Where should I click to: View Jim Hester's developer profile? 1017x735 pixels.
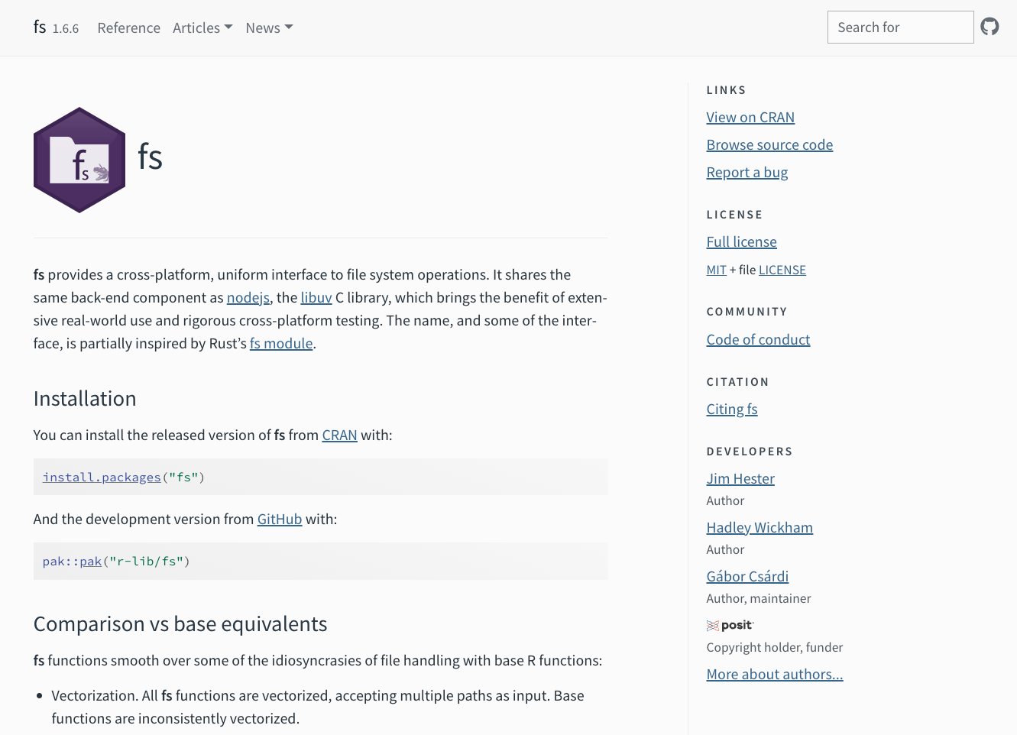click(740, 478)
